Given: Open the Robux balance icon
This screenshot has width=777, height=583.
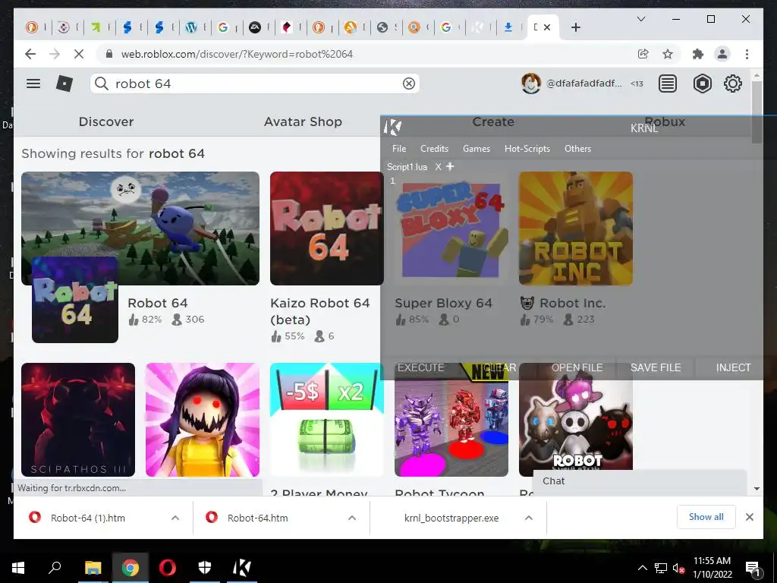Looking at the screenshot, I should (x=702, y=84).
